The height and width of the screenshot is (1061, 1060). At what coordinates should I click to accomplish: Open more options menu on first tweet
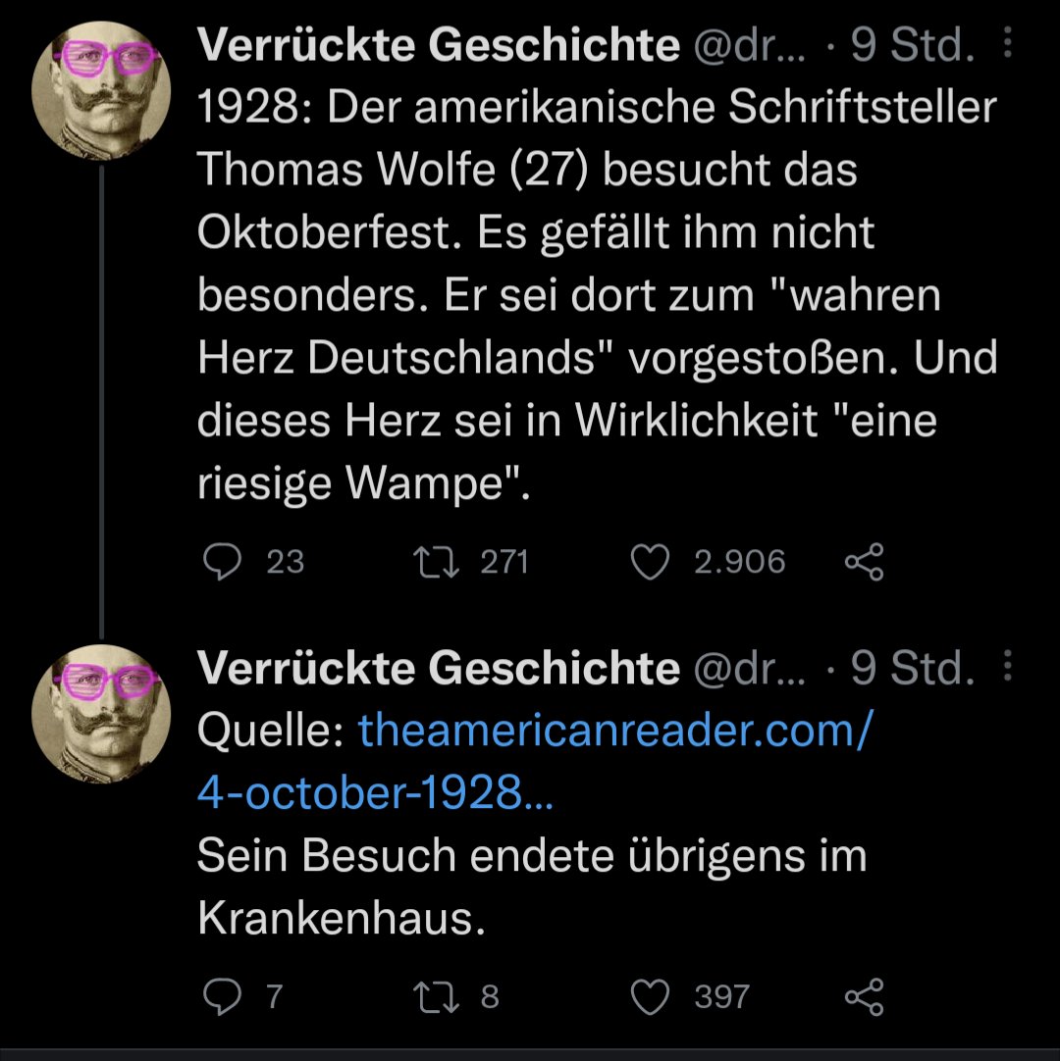click(1008, 44)
